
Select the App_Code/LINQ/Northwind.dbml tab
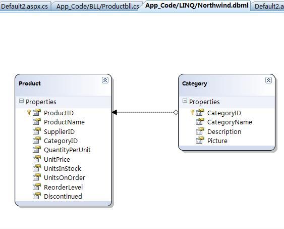[197, 6]
